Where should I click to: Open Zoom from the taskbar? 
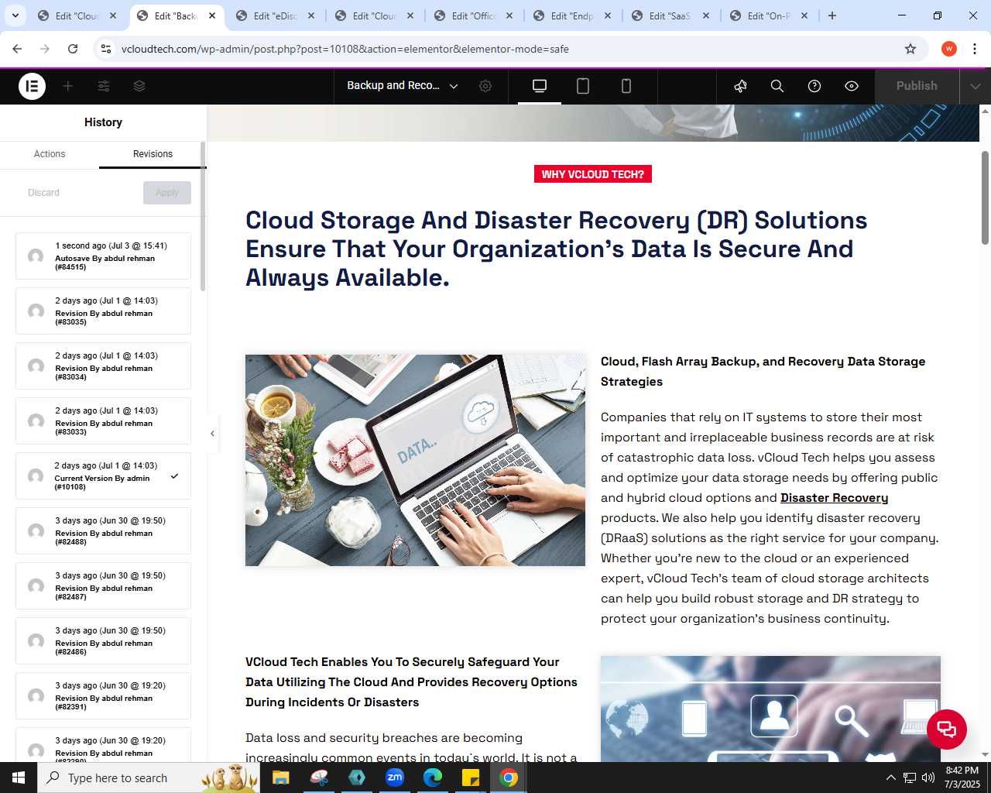395,778
